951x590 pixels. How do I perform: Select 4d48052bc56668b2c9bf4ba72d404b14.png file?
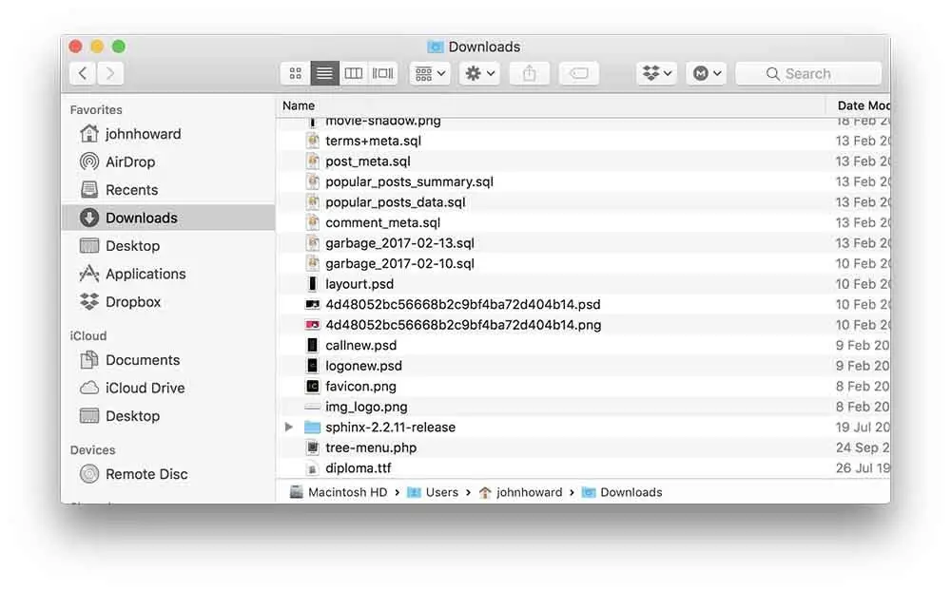(584, 325)
